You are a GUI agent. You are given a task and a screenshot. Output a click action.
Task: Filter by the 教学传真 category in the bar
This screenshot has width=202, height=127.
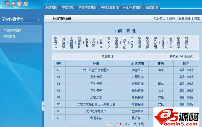(x=79, y=43)
